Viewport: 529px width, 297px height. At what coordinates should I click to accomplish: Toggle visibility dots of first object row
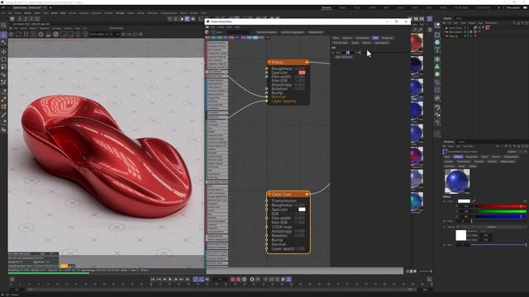coord(468,27)
